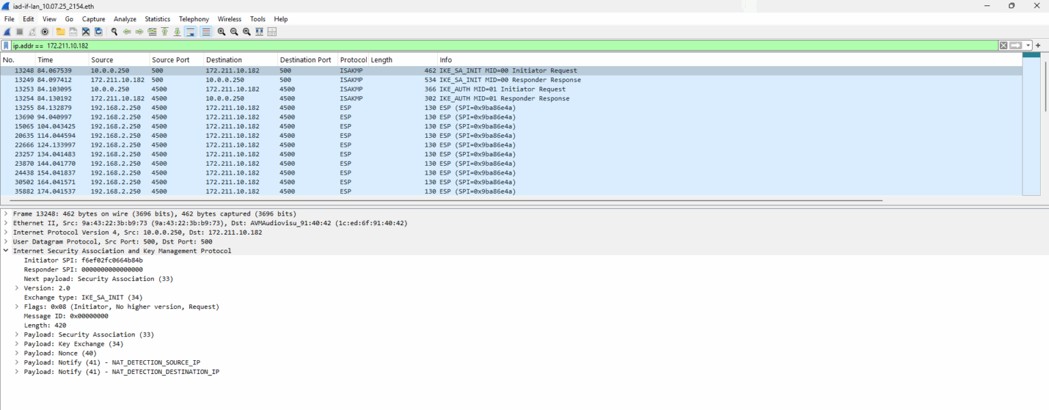Toggle packet list colorization
Image resolution: width=1049 pixels, height=410 pixels.
205,31
